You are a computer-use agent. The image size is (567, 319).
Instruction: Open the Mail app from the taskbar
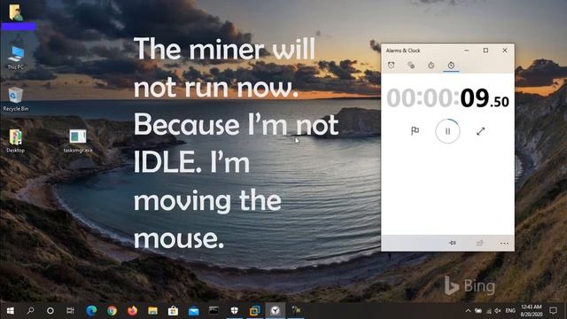point(193,311)
